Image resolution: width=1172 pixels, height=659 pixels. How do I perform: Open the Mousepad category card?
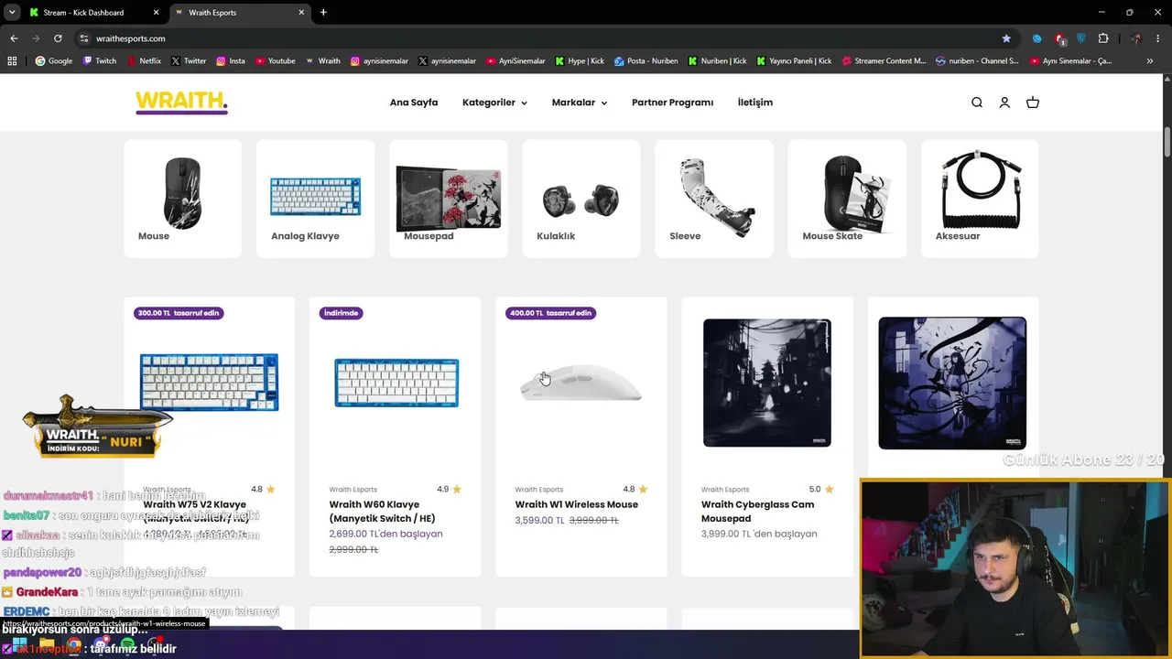(x=448, y=199)
